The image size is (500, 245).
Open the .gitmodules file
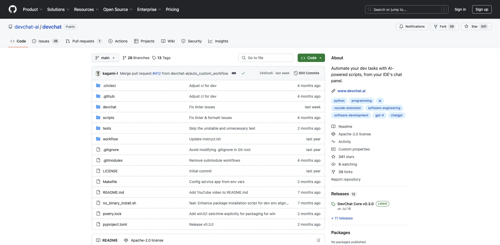tap(113, 160)
